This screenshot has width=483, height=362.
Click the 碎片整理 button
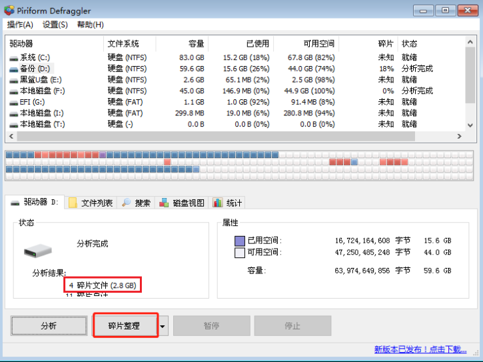(125, 326)
